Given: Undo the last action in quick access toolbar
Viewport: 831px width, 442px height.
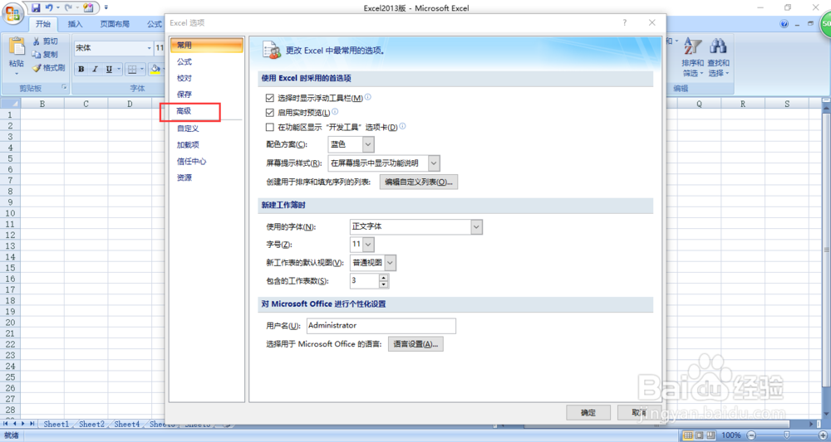Looking at the screenshot, I should tap(49, 8).
